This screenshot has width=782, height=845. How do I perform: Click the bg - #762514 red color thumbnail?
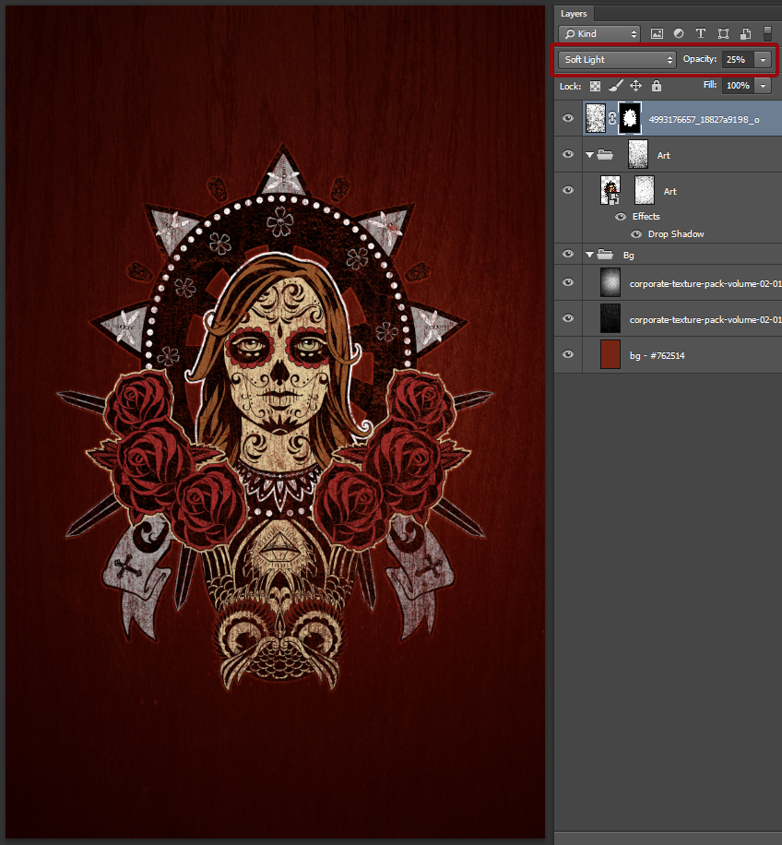click(x=610, y=354)
